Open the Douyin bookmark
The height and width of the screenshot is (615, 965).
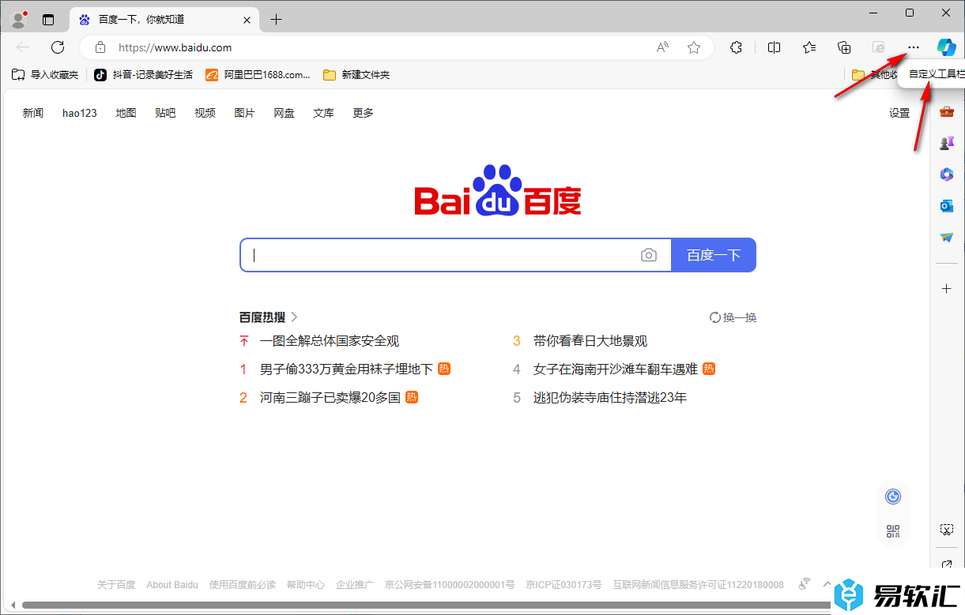click(143, 75)
